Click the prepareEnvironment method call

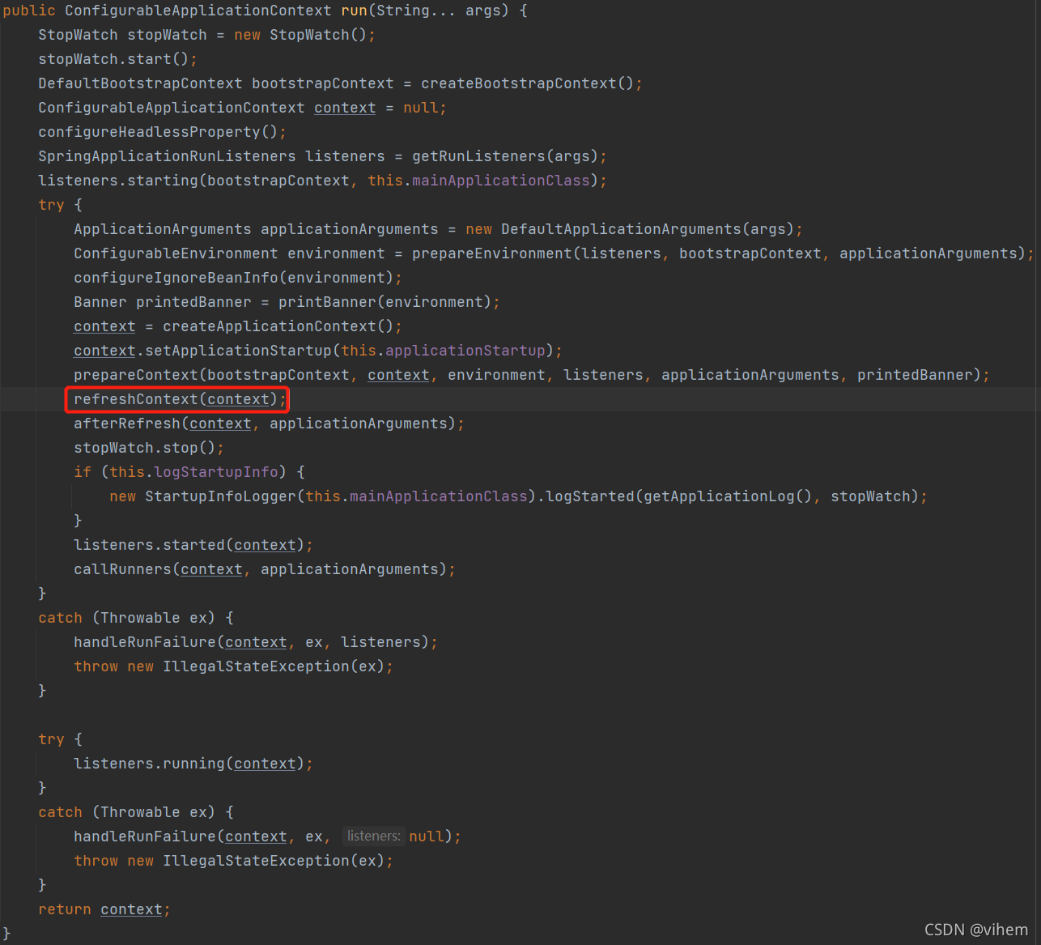click(492, 253)
